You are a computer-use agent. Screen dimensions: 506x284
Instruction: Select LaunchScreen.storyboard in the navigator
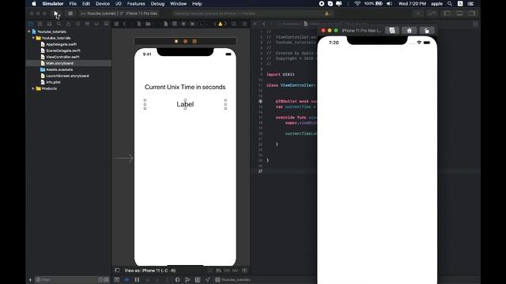coord(67,76)
